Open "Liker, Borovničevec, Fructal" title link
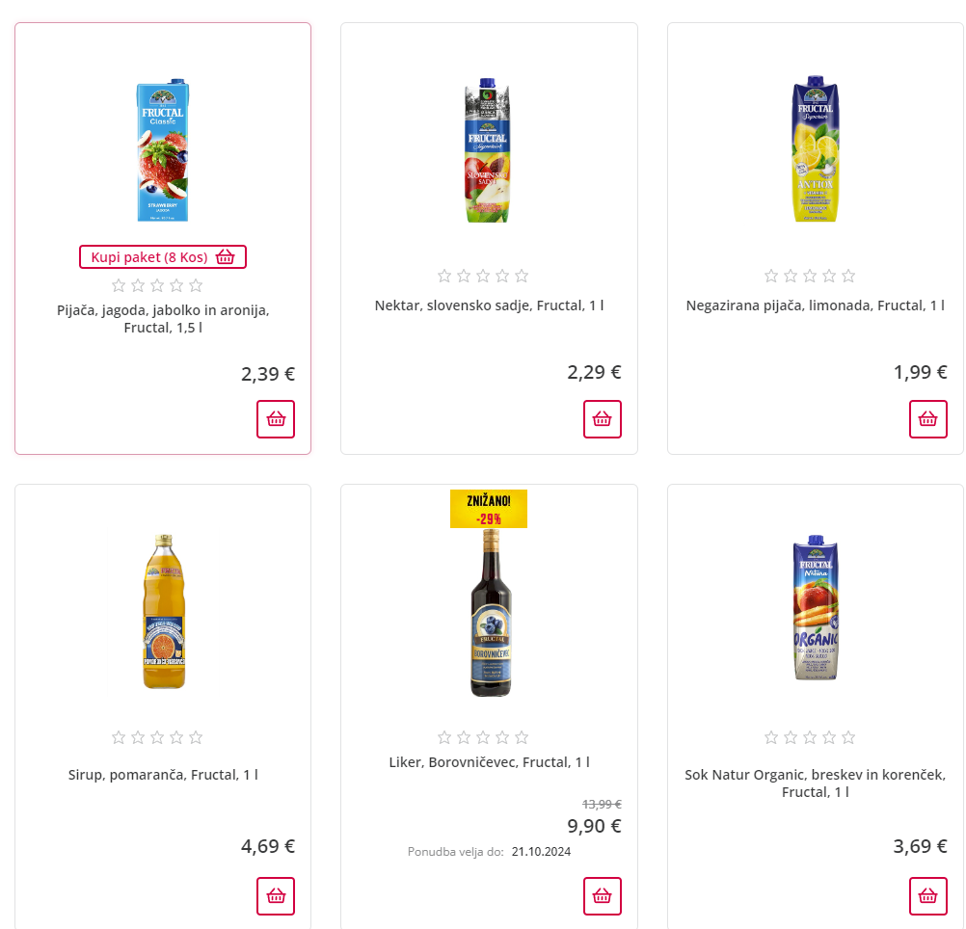The image size is (966, 929). click(489, 762)
